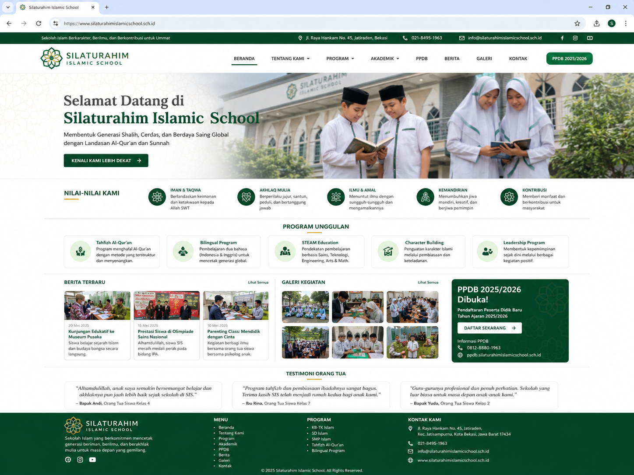Click the Akhlaq Mulia heart icon

point(246,197)
